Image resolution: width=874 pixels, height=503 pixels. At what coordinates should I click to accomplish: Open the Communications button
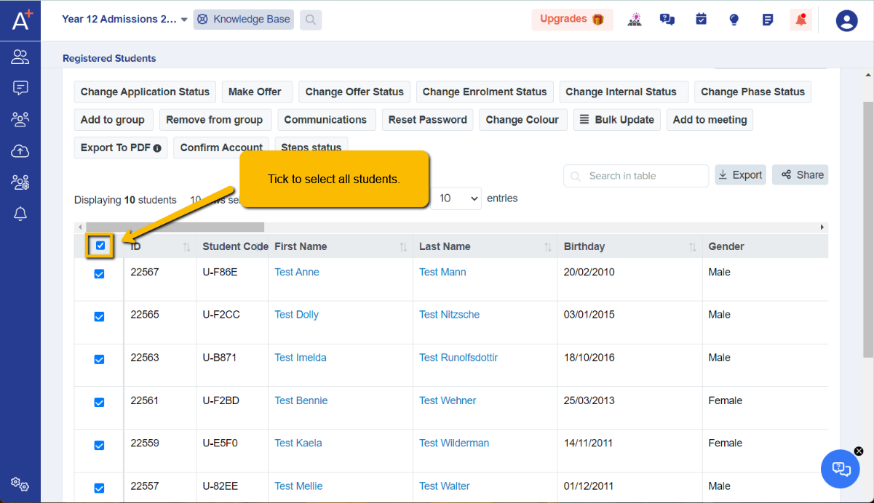[327, 120]
